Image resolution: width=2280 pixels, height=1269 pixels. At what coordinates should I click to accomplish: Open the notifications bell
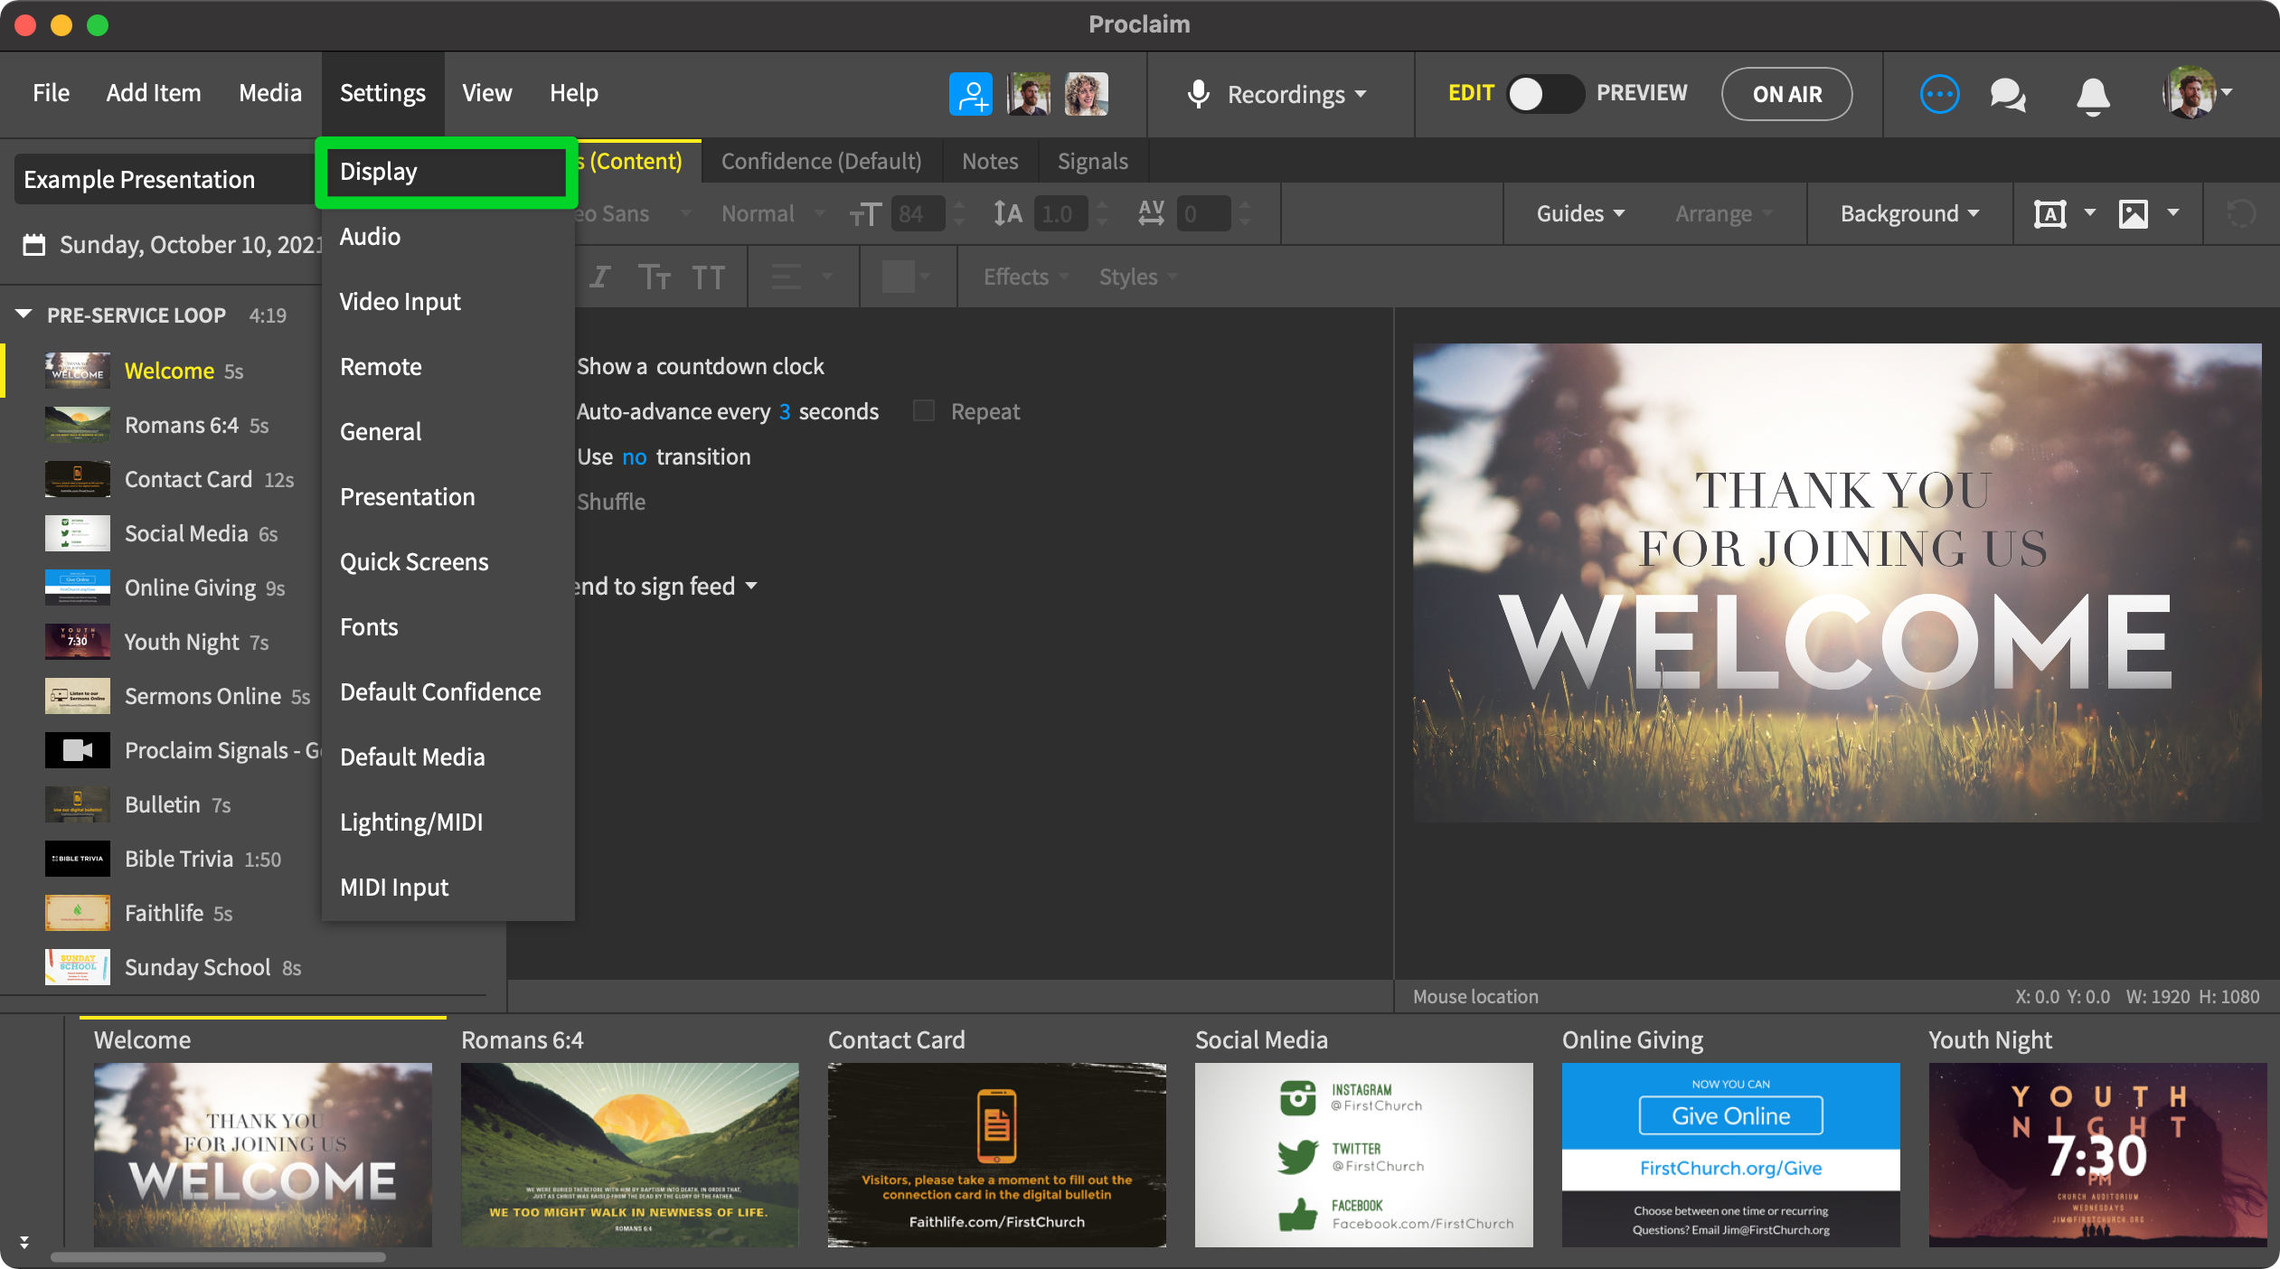point(2093,95)
